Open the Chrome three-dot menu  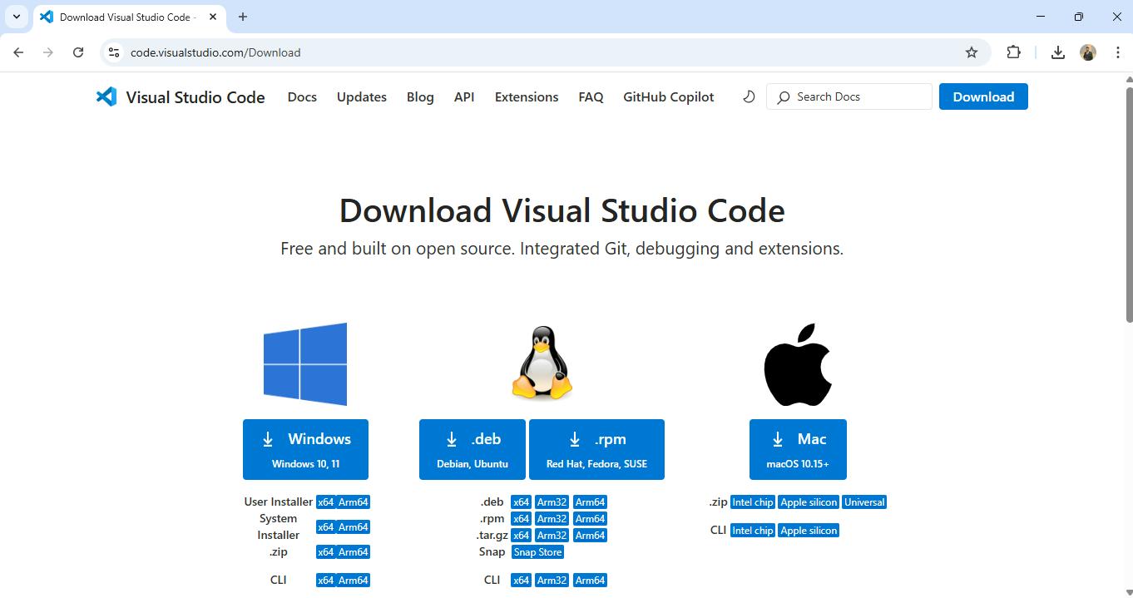tap(1117, 52)
